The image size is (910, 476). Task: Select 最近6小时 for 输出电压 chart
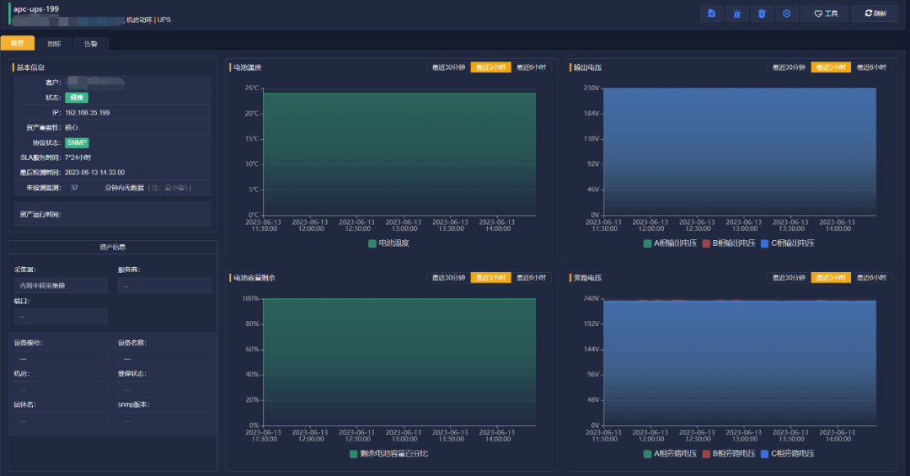(x=871, y=67)
